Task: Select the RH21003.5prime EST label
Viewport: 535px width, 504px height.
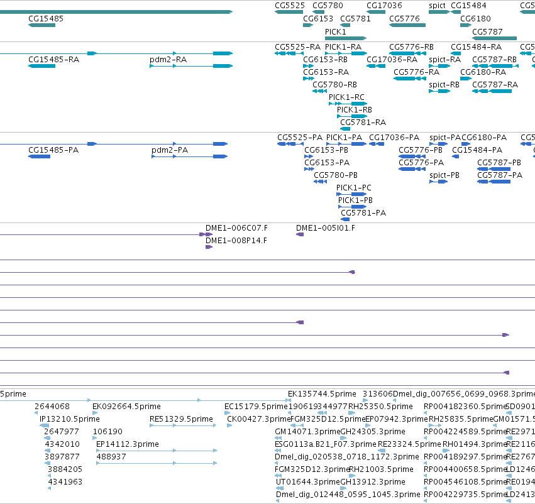Action: coord(382,469)
